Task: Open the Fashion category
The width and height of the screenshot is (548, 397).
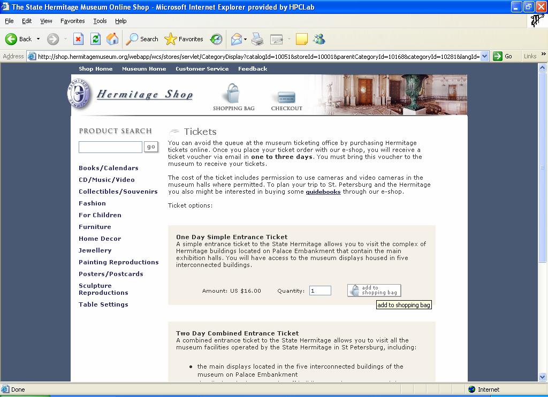Action: [x=92, y=203]
